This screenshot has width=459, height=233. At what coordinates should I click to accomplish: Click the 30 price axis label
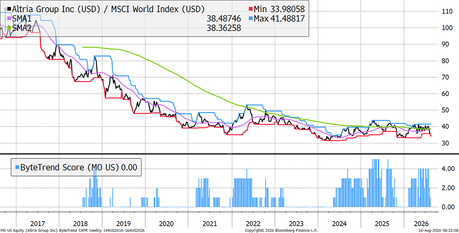click(445, 143)
